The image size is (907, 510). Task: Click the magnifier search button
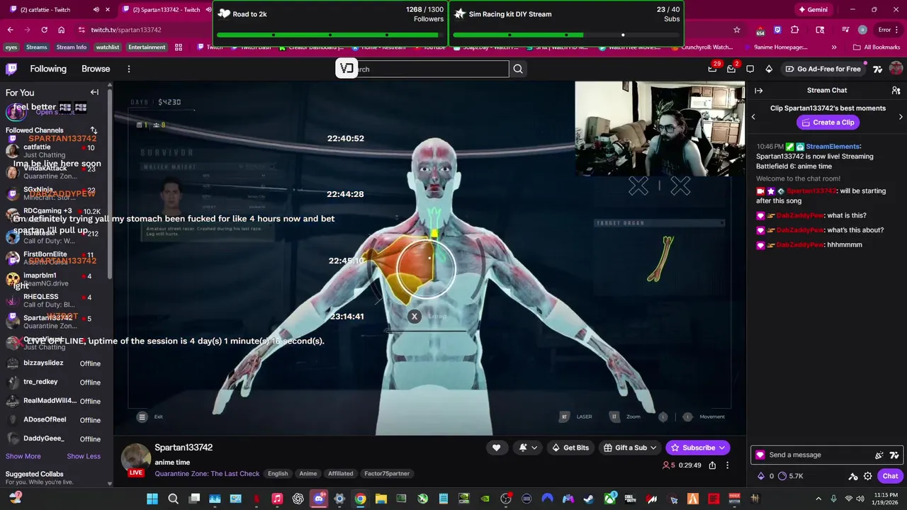518,69
